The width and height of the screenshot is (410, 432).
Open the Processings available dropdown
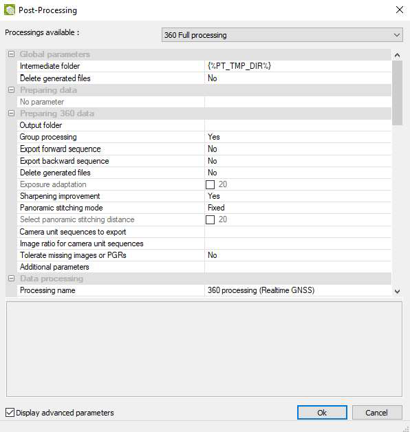(x=282, y=35)
